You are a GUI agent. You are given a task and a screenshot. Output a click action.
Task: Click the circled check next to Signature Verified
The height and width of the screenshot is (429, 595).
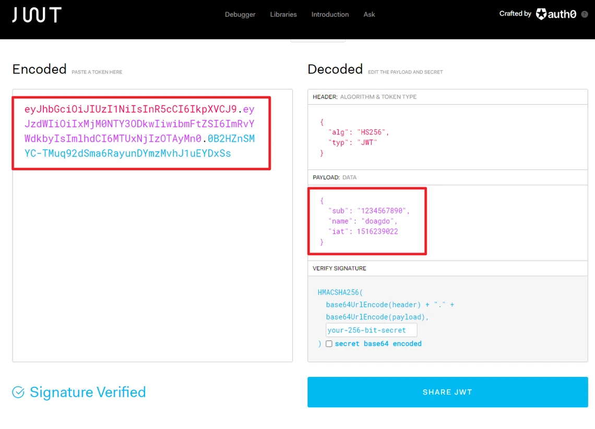tap(18, 392)
